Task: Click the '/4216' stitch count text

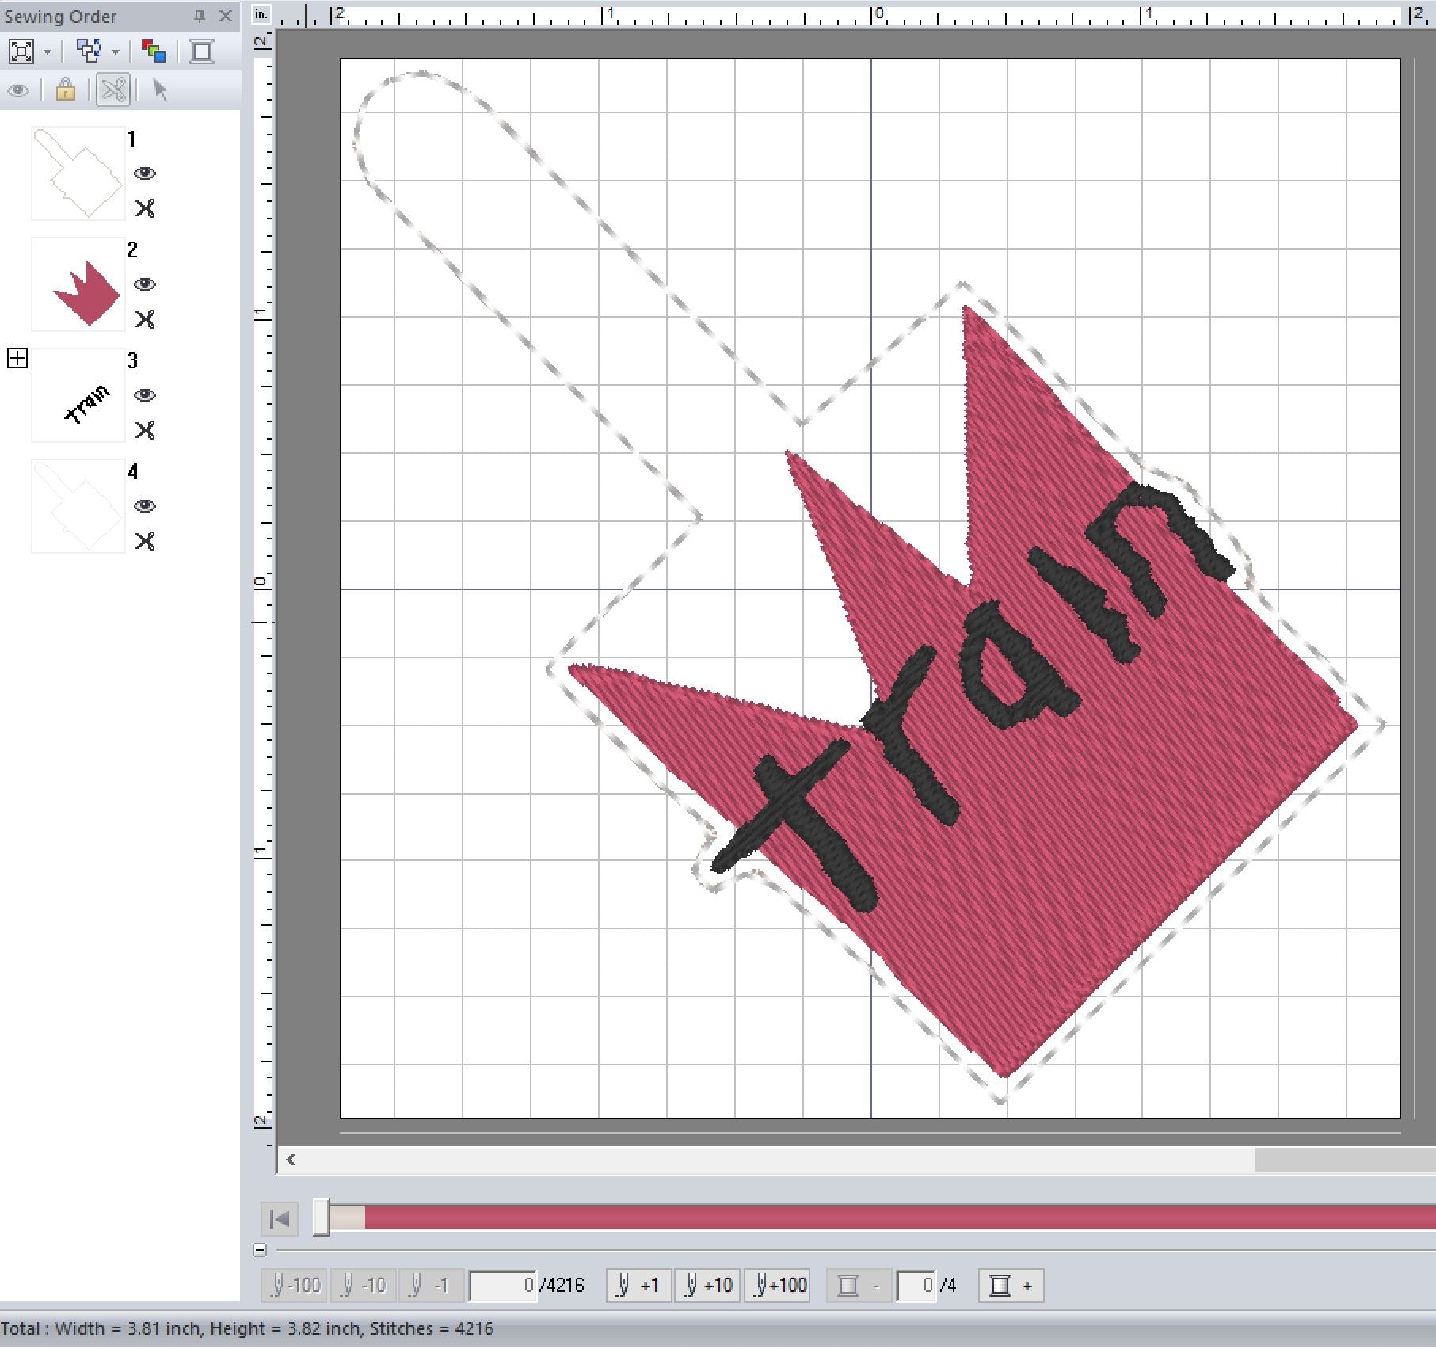Action: pos(562,1286)
